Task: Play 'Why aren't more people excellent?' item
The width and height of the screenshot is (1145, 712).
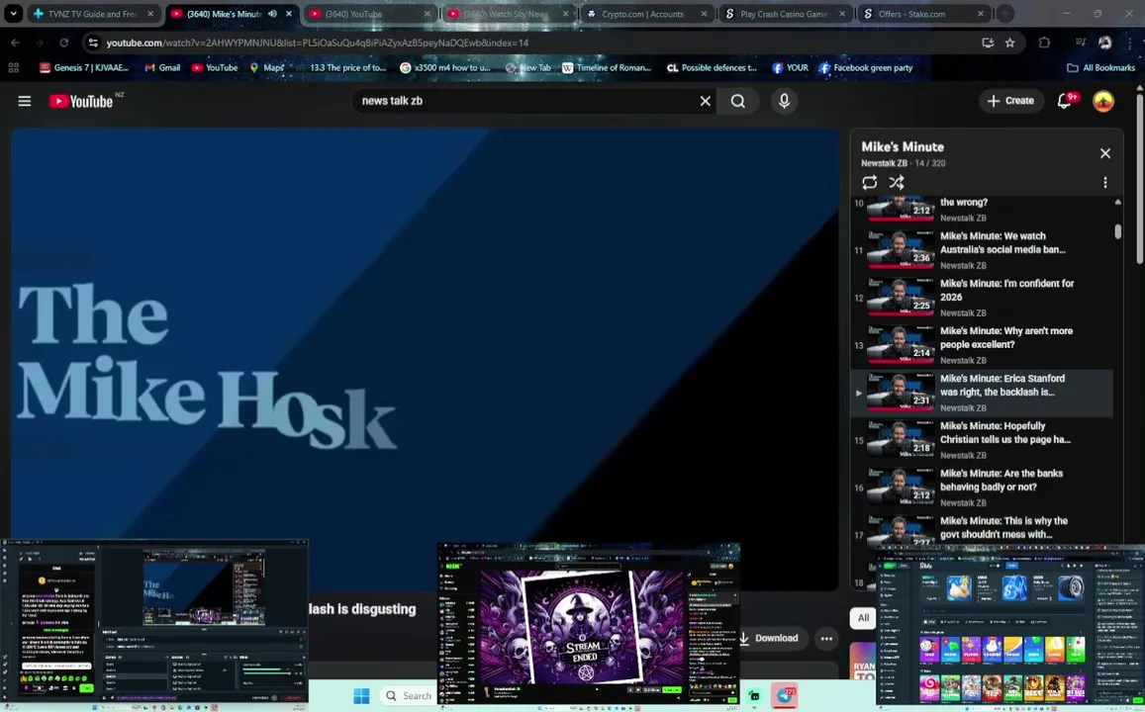Action: tap(982, 345)
